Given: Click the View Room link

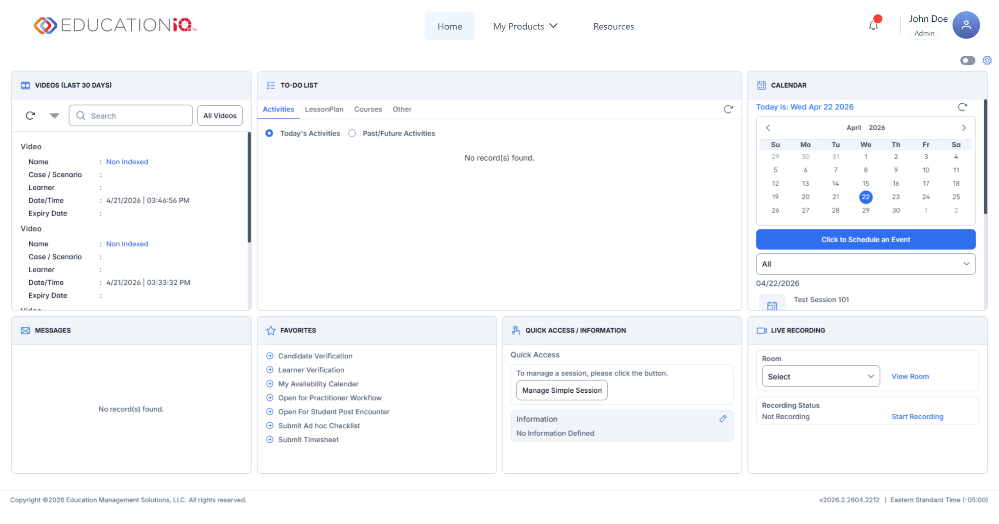Looking at the screenshot, I should (x=910, y=376).
